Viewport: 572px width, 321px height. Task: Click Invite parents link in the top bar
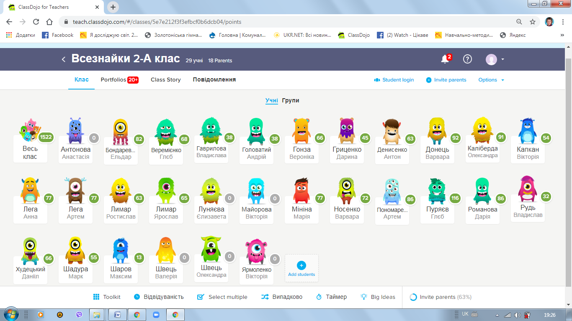point(446,80)
